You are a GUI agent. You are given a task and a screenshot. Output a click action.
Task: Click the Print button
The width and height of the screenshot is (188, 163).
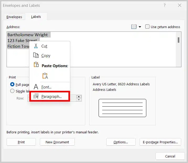pyautogui.click(x=21, y=142)
